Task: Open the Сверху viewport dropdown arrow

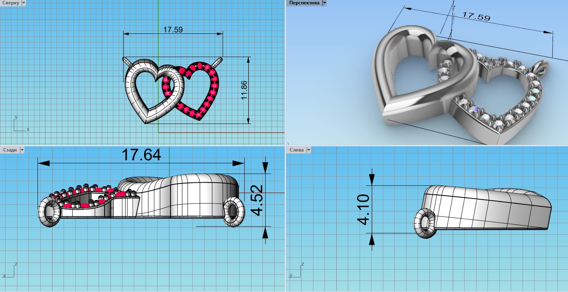Action: pos(23,3)
